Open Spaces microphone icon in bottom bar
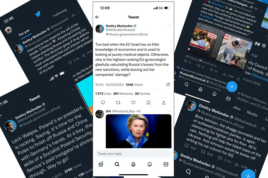268x178 pixels. pyautogui.click(x=133, y=164)
